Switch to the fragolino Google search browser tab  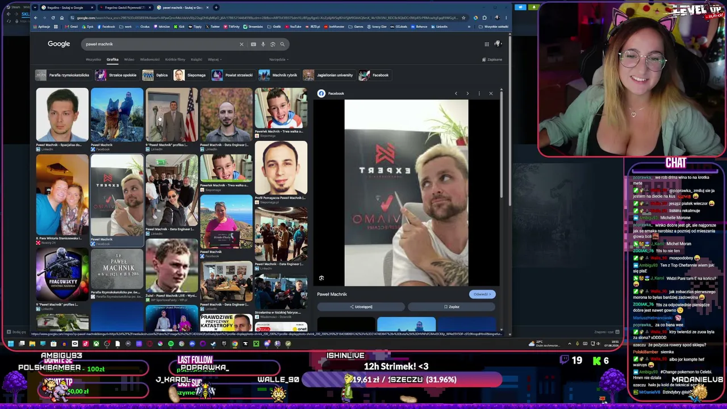pyautogui.click(x=67, y=7)
